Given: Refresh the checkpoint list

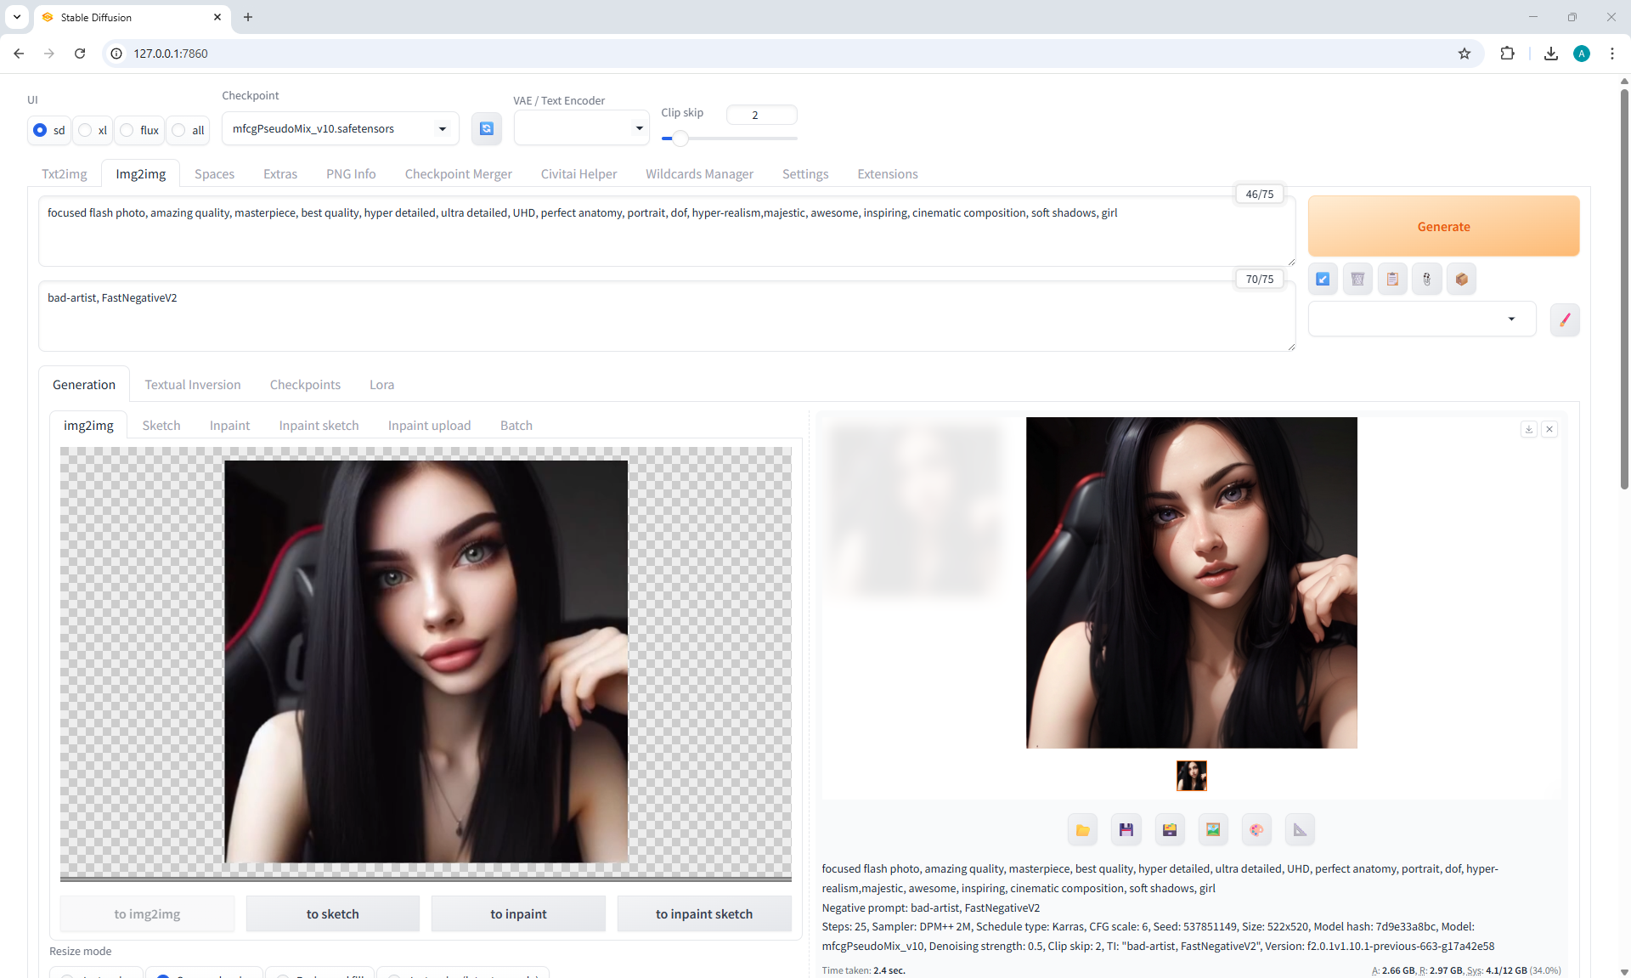Looking at the screenshot, I should (x=486, y=128).
